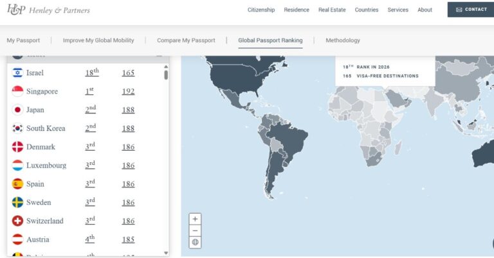This screenshot has height=258, width=494.
Task: Reset map view with globe icon
Action: (195, 243)
